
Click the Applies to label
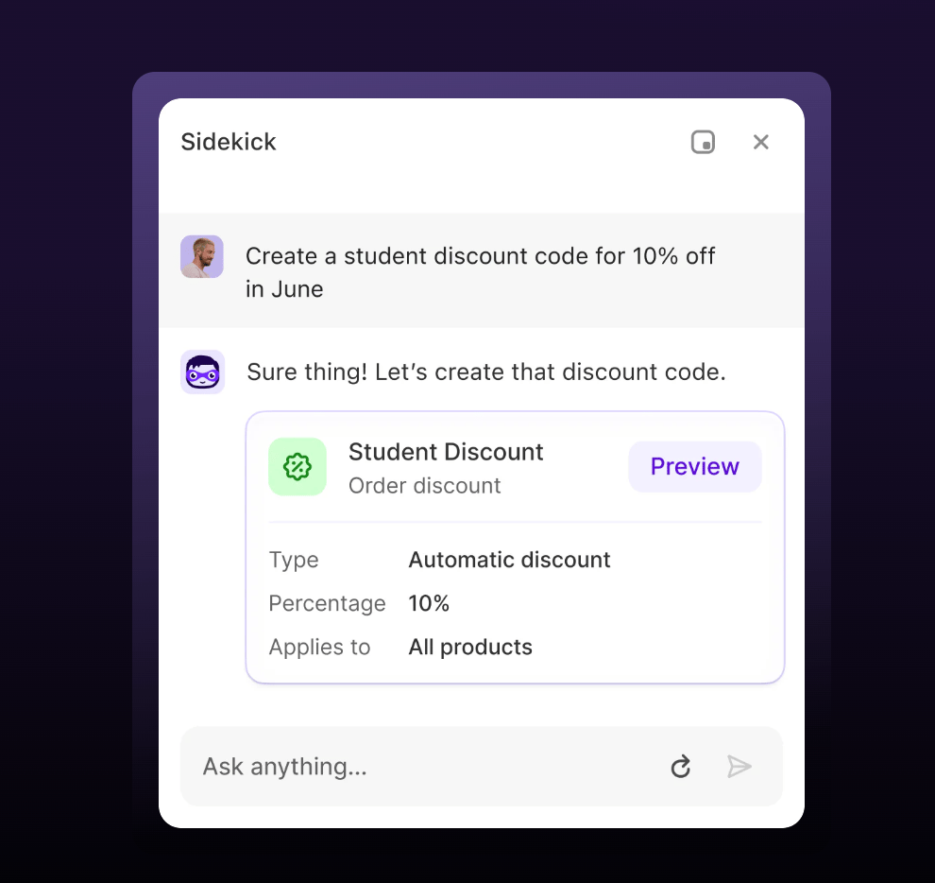[x=319, y=648]
